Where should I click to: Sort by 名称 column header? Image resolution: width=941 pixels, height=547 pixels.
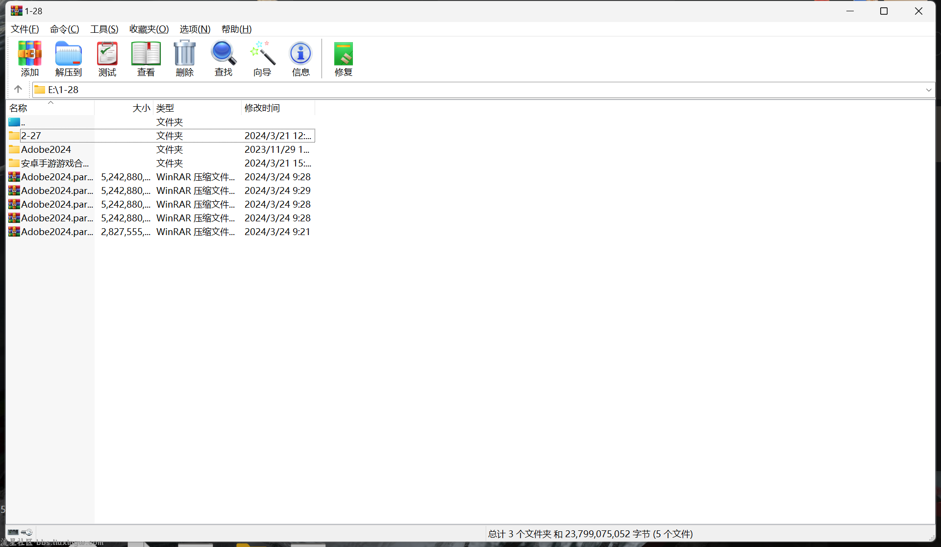[x=50, y=108]
